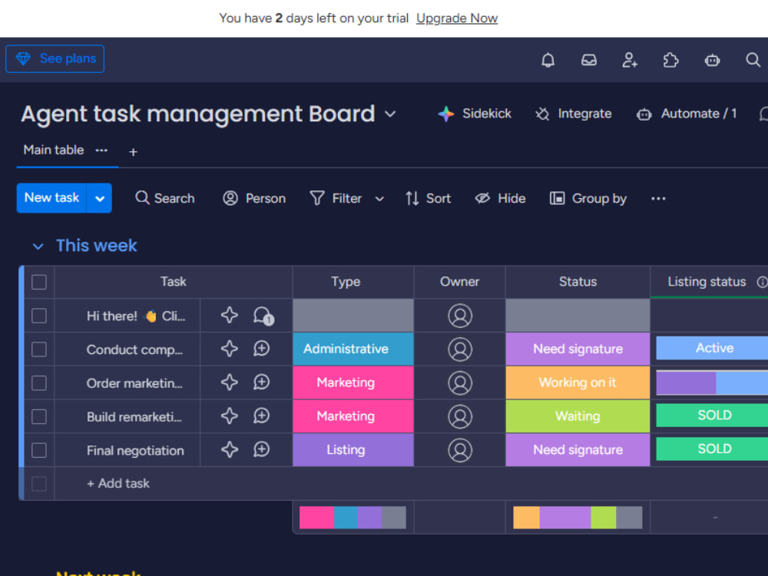This screenshot has width=768, height=576.
Task: Open New task dropdown arrow
Action: coord(99,198)
